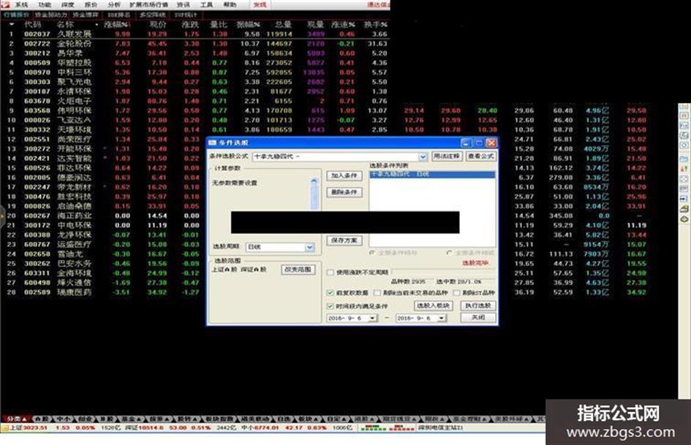691x445 pixels.
Task: Click the 用法注释 button
Action: click(447, 156)
